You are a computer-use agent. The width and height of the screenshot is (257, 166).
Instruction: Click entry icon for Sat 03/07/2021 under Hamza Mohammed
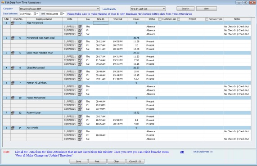80,109
